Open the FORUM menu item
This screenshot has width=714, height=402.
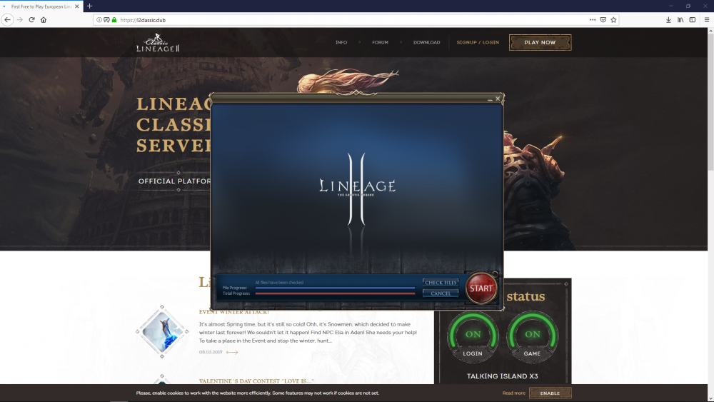click(380, 42)
